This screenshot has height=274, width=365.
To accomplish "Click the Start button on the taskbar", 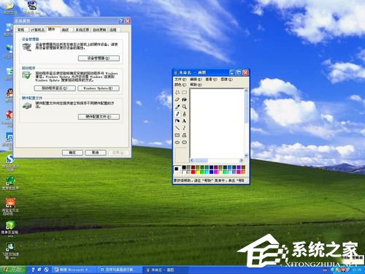I will [12, 270].
